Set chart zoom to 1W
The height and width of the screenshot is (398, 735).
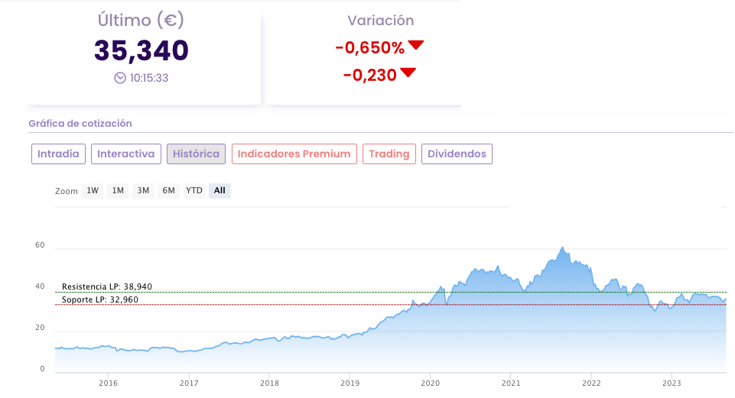93,190
